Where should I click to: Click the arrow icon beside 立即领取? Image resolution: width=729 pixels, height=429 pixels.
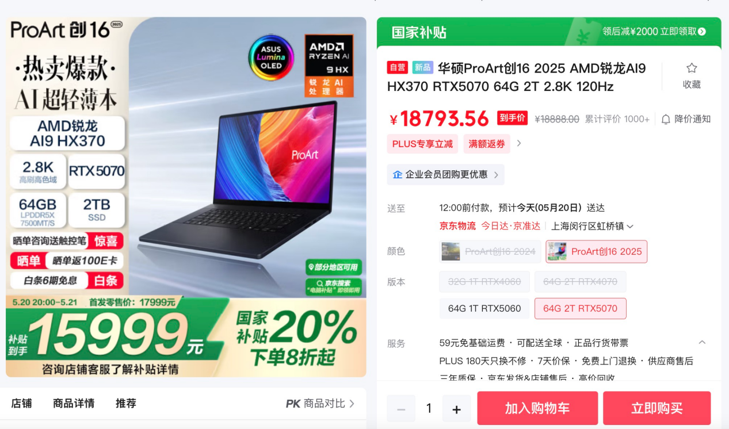click(701, 32)
